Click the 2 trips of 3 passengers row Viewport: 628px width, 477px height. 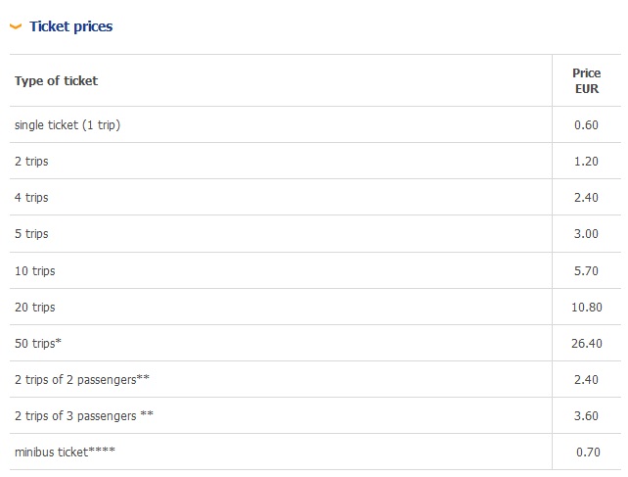(x=83, y=415)
